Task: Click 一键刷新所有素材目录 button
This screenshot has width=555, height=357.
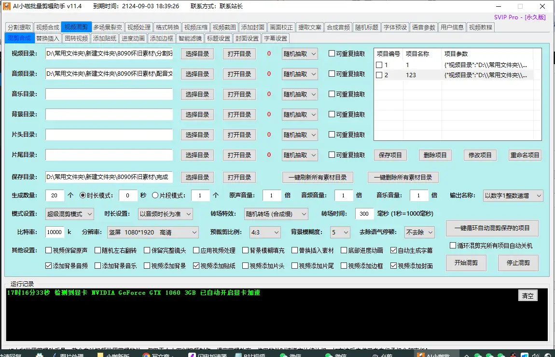Action: pyautogui.click(x=318, y=177)
